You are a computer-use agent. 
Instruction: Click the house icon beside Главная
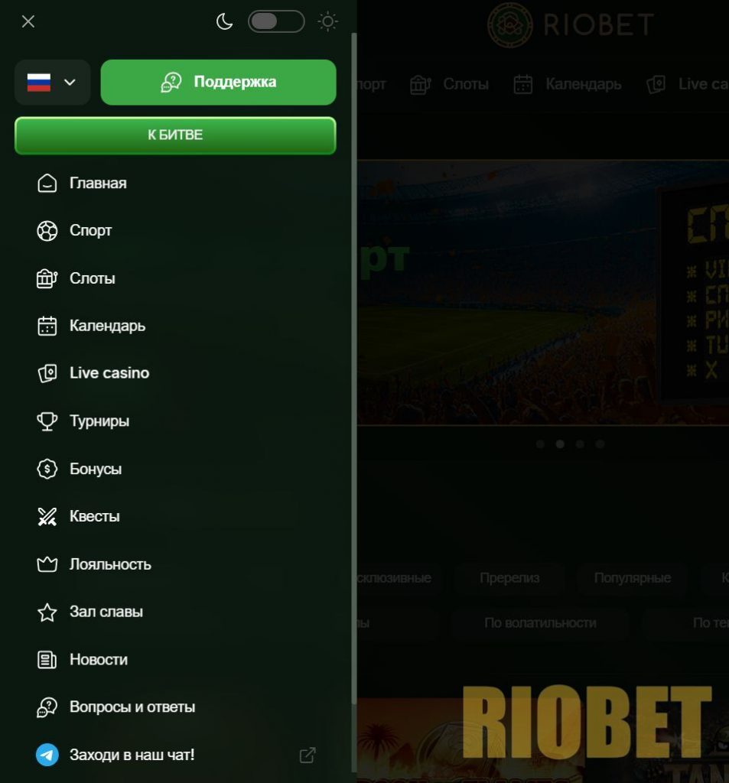click(x=47, y=184)
